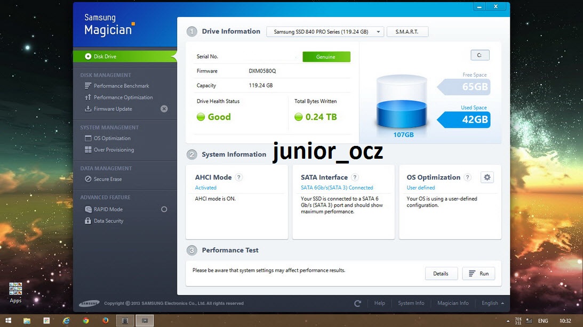
Task: Click the taskbar clock showing 10:32
Action: [x=565, y=321]
